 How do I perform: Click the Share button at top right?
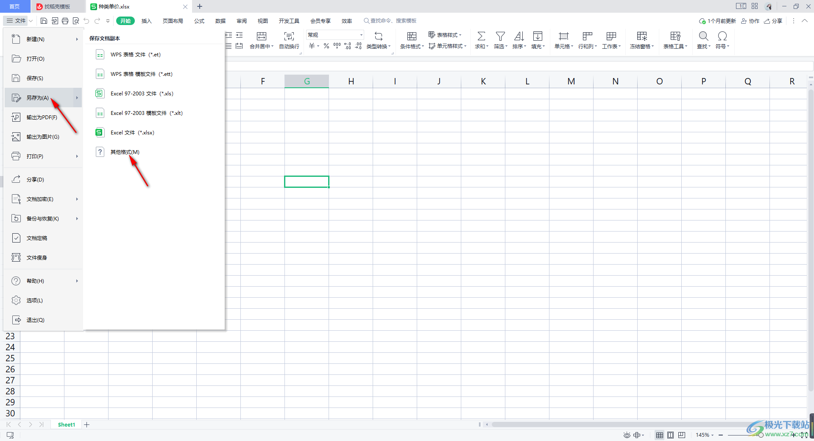click(773, 21)
